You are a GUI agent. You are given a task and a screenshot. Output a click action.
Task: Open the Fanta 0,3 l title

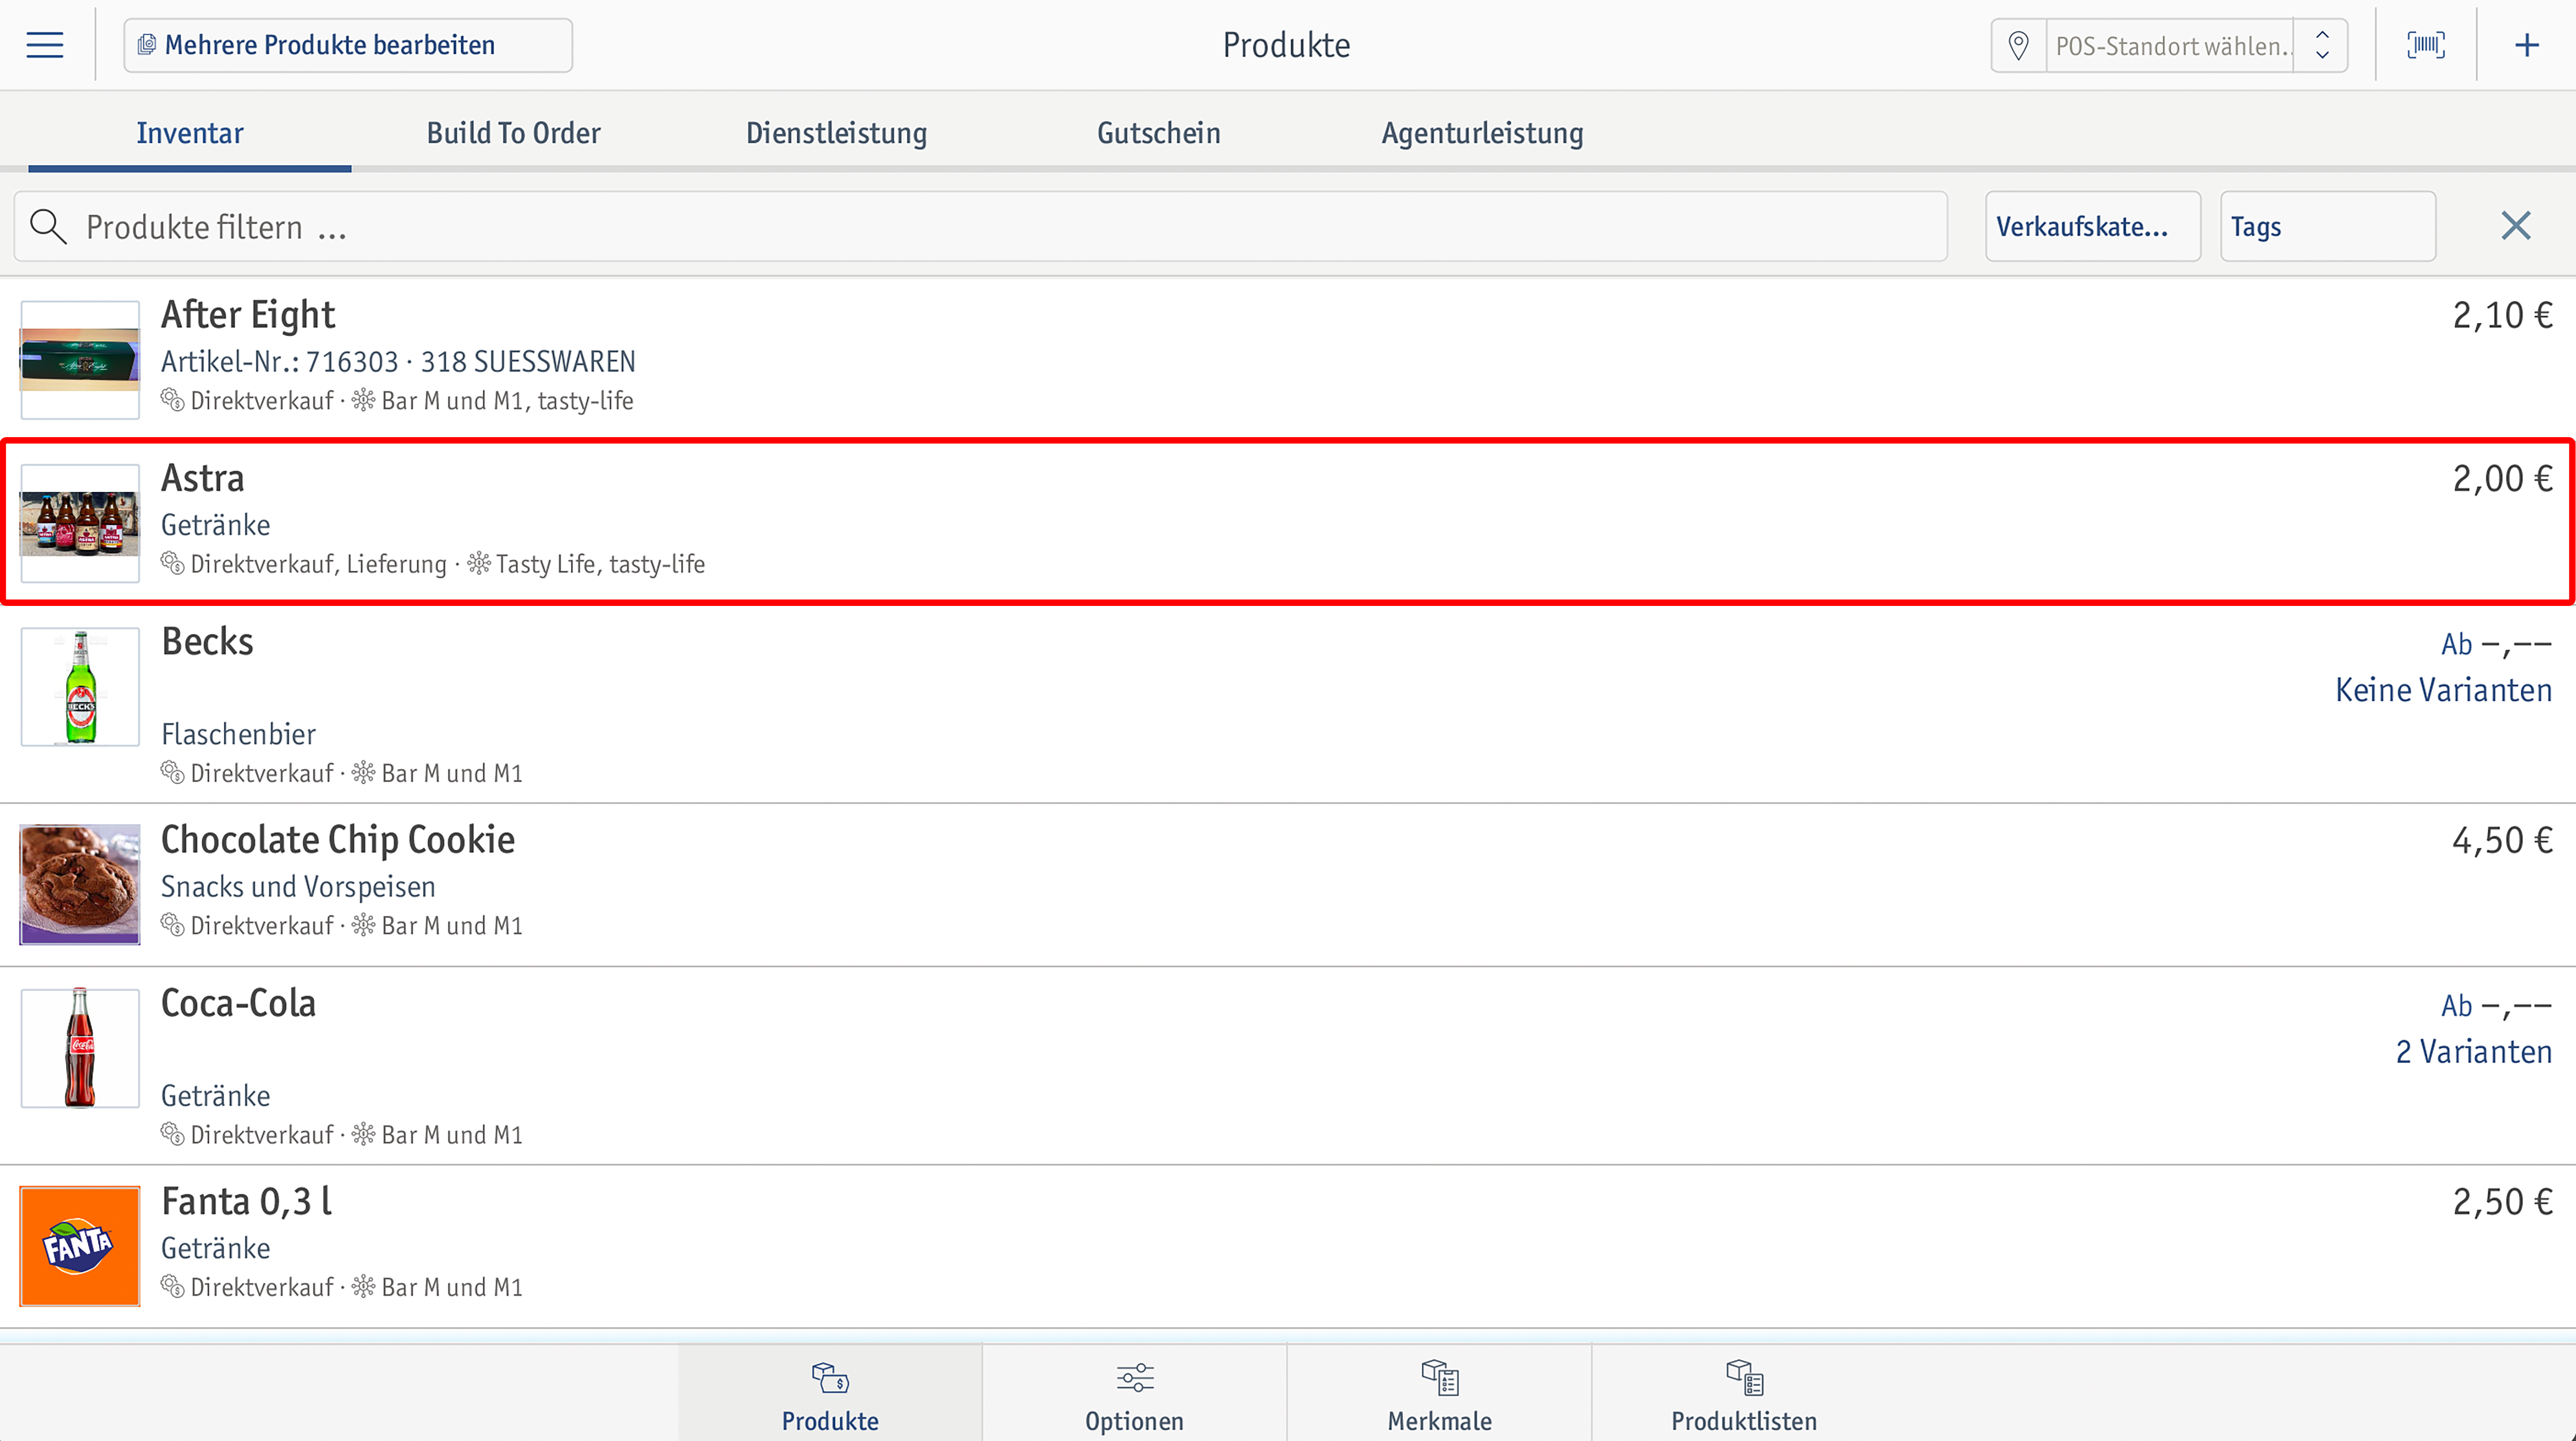pos(246,1202)
